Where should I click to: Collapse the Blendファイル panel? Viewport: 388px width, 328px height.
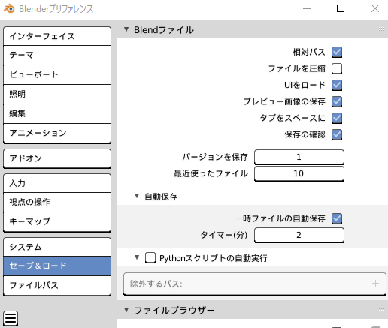[x=126, y=29]
